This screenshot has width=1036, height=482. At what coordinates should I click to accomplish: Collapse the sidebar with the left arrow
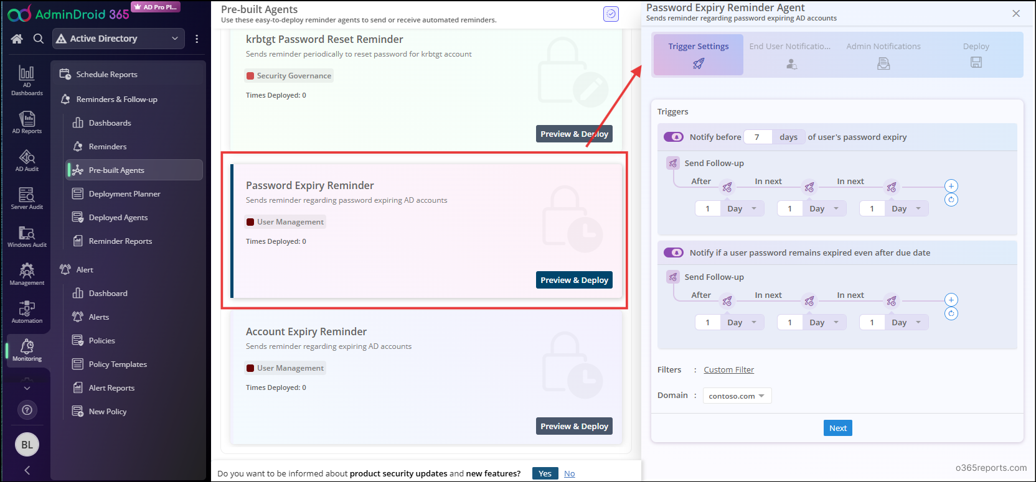[x=27, y=470]
